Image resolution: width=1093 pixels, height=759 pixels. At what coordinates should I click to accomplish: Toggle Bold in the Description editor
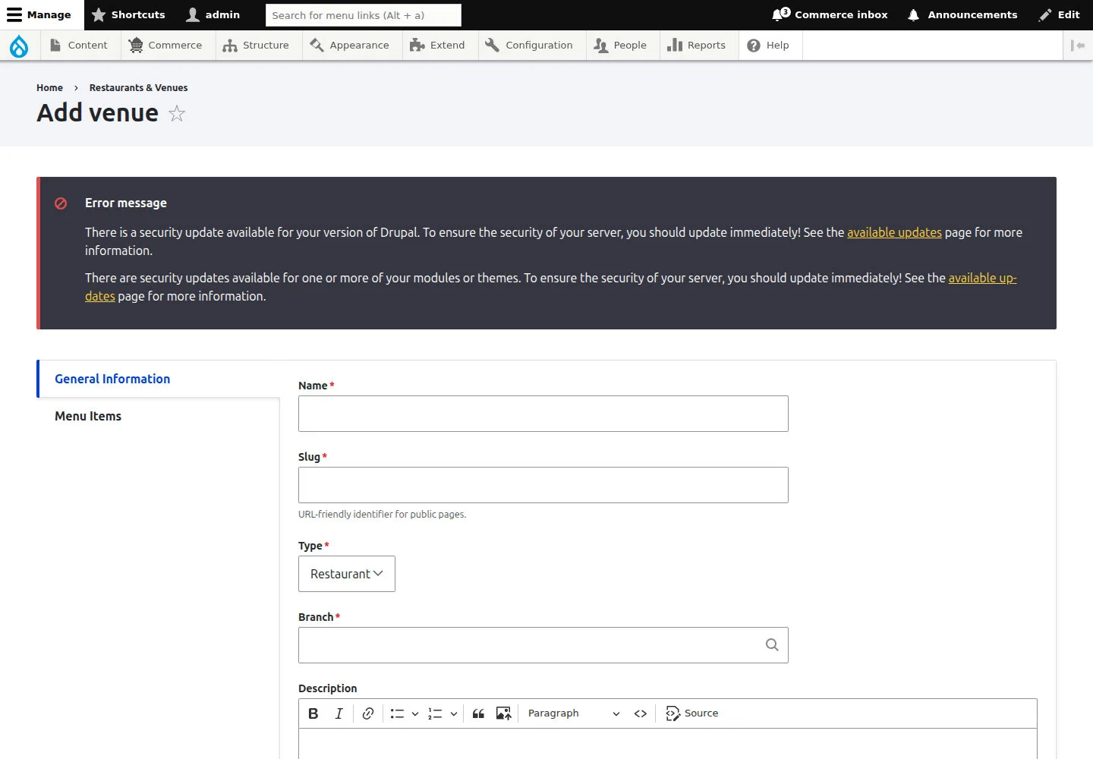click(x=313, y=713)
